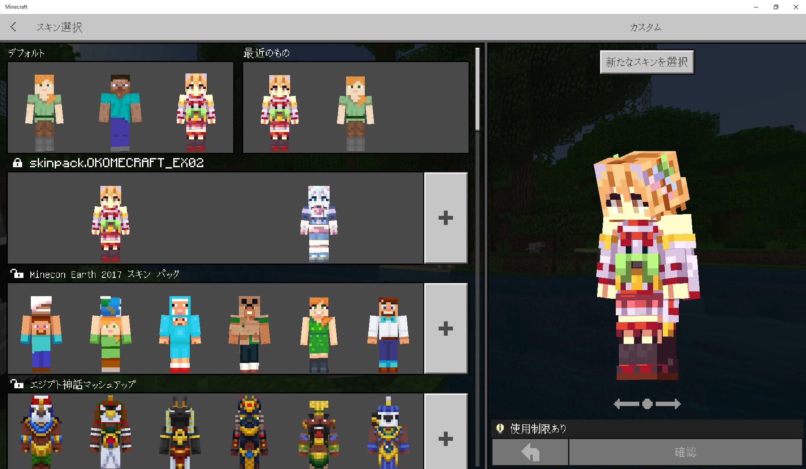The width and height of the screenshot is (806, 469).
Task: Restore down the Minecraft window
Action: tap(776, 7)
